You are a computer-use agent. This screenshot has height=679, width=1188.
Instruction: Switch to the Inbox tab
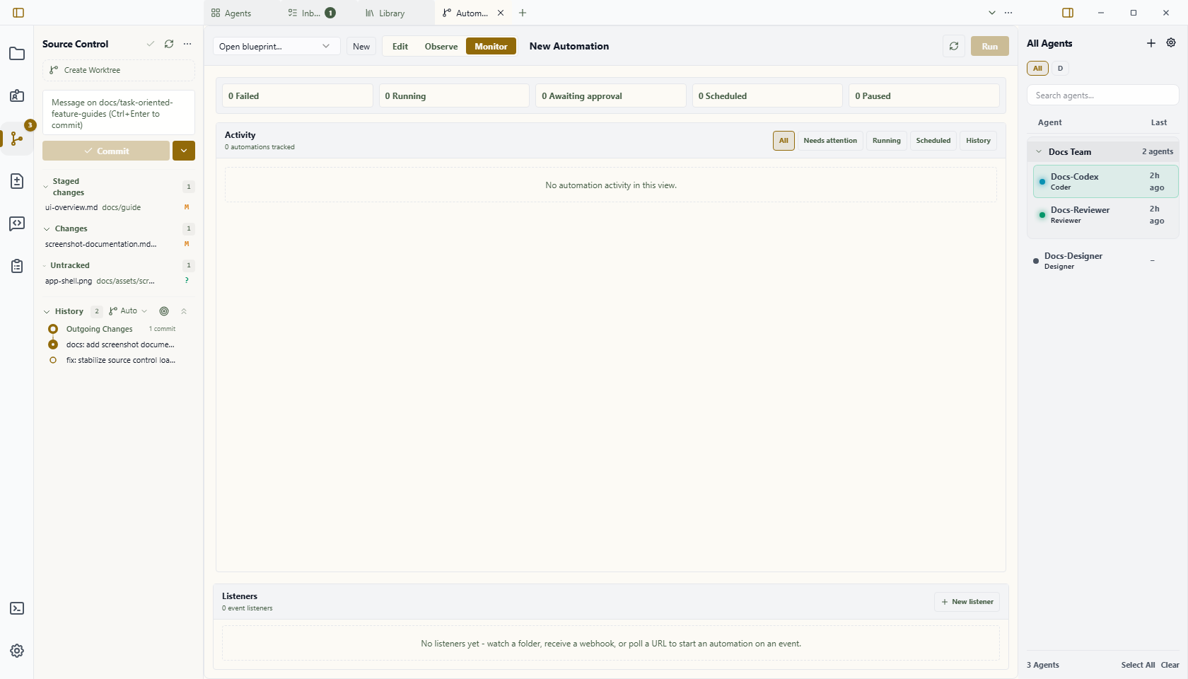tap(311, 13)
